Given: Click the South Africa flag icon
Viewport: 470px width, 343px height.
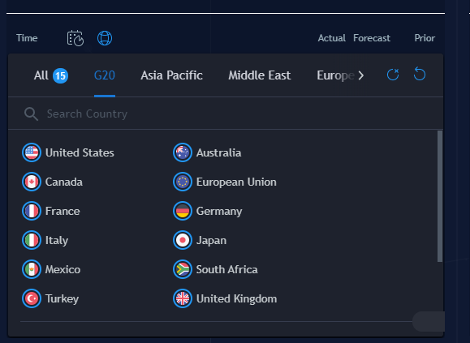Looking at the screenshot, I should [183, 269].
